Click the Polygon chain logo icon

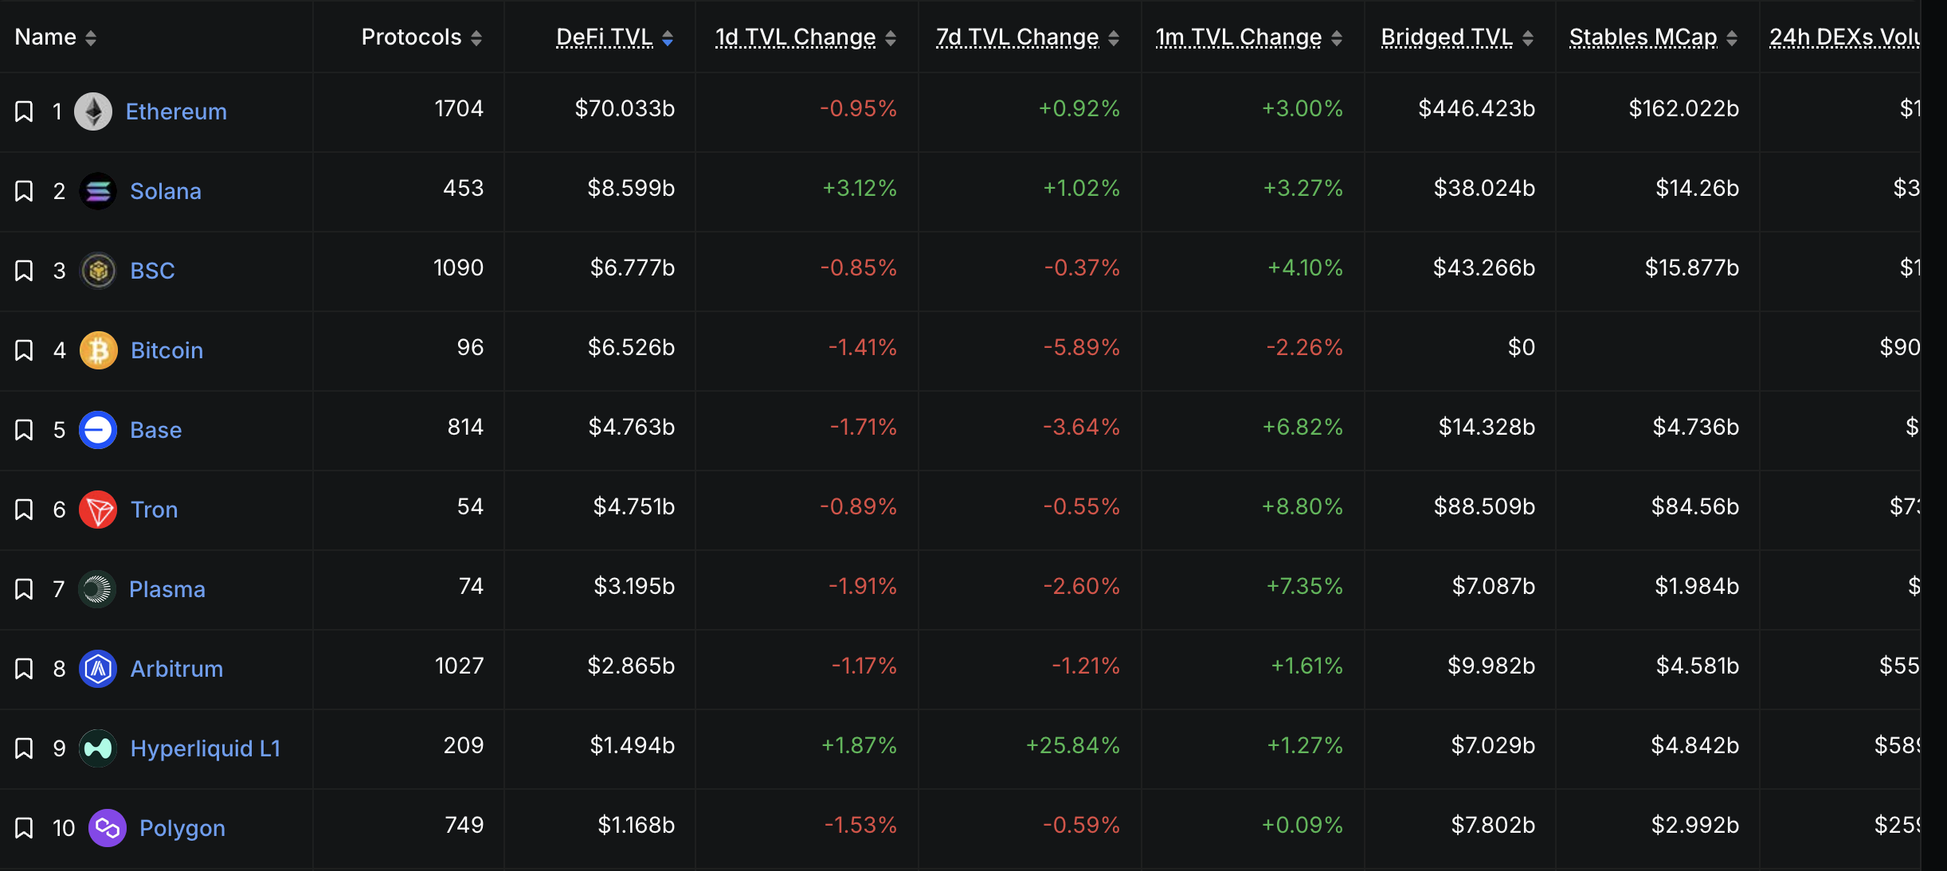tap(107, 828)
